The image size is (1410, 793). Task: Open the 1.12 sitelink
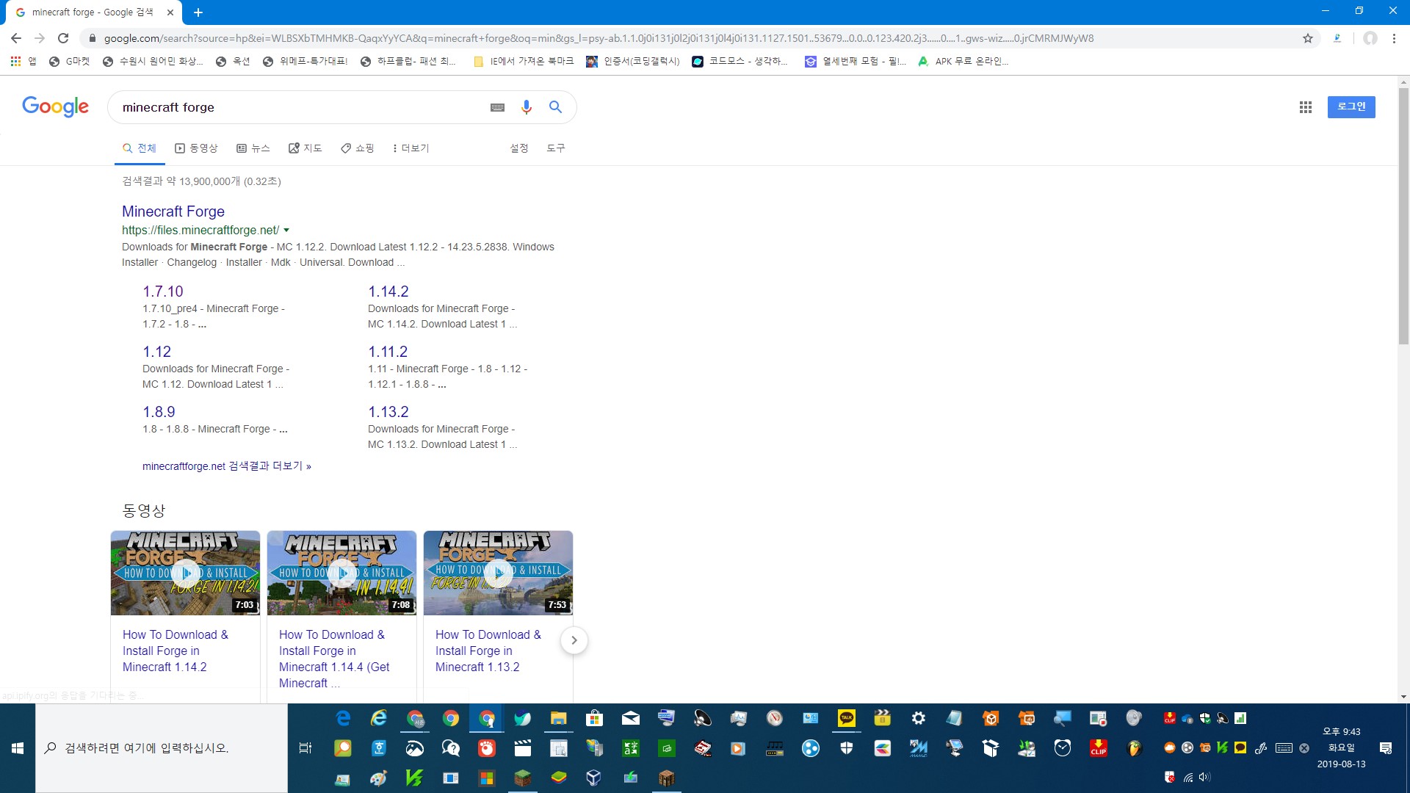click(x=157, y=352)
